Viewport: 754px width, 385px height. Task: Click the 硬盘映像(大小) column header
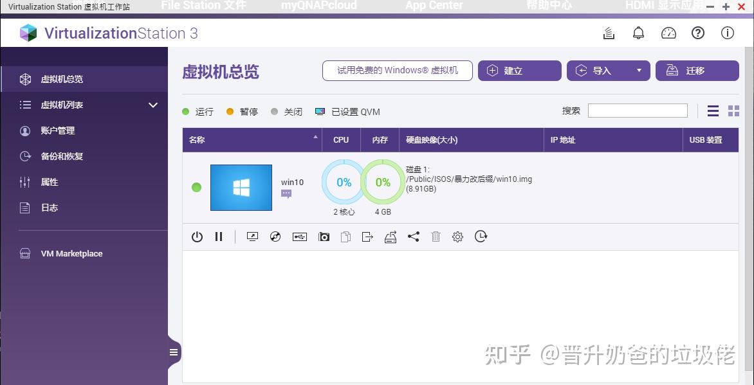pos(472,140)
